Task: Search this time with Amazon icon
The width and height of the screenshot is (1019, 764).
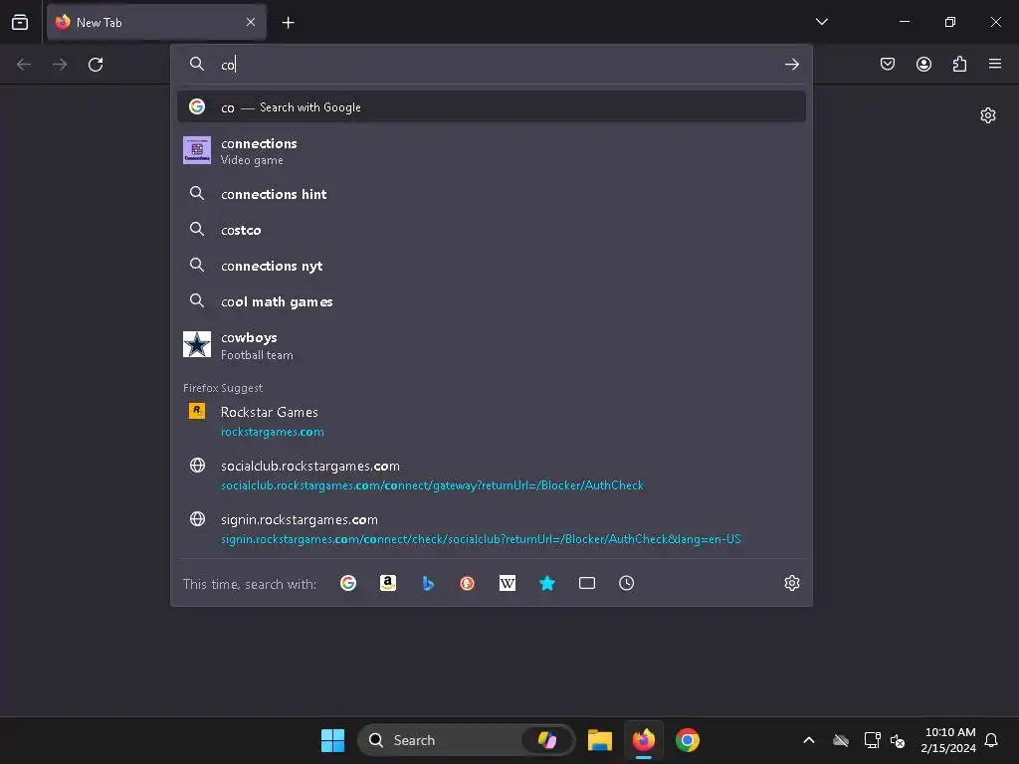Action: pos(388,583)
